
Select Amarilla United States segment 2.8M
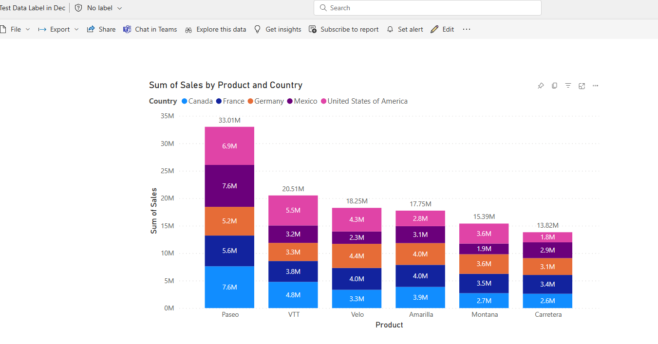[420, 218]
